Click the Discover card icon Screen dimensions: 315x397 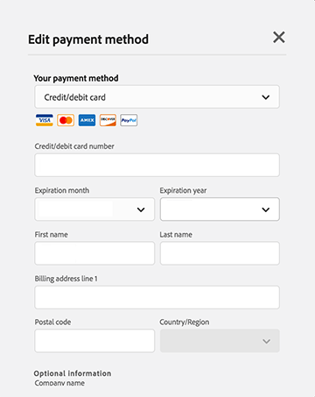(x=108, y=120)
